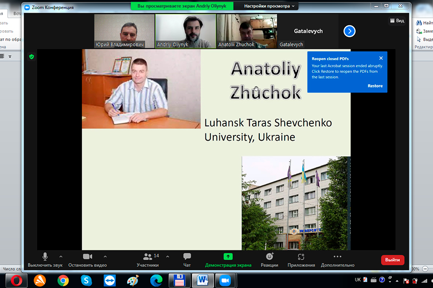Open Настройки просмотра view settings dropdown
The image size is (433, 288).
coord(269,6)
